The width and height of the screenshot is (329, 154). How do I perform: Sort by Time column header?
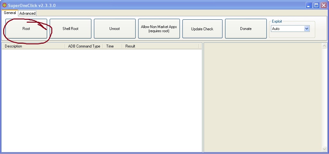(x=113, y=46)
